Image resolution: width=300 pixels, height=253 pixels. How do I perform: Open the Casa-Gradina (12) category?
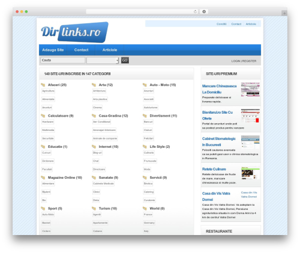click(113, 116)
